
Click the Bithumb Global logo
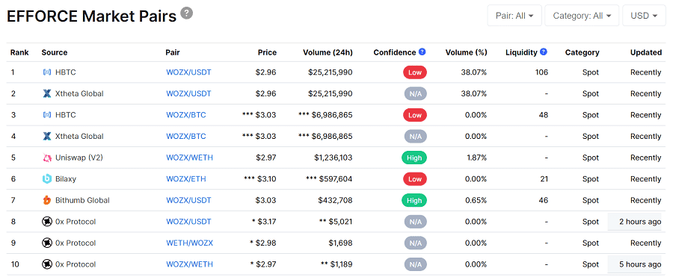pyautogui.click(x=47, y=200)
